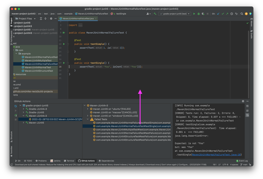
Task: Run gradle-project-junit5 [test] with the play button
Action: point(194,14)
